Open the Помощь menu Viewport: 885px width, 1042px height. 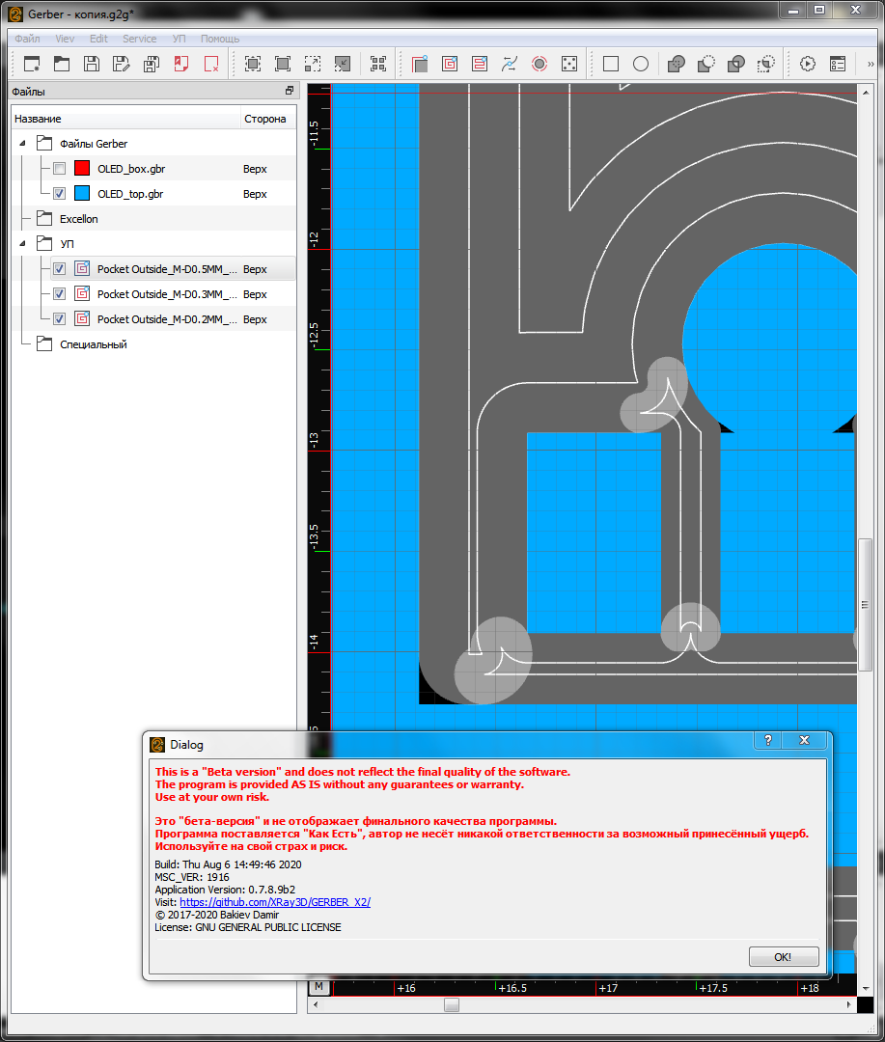(x=219, y=39)
